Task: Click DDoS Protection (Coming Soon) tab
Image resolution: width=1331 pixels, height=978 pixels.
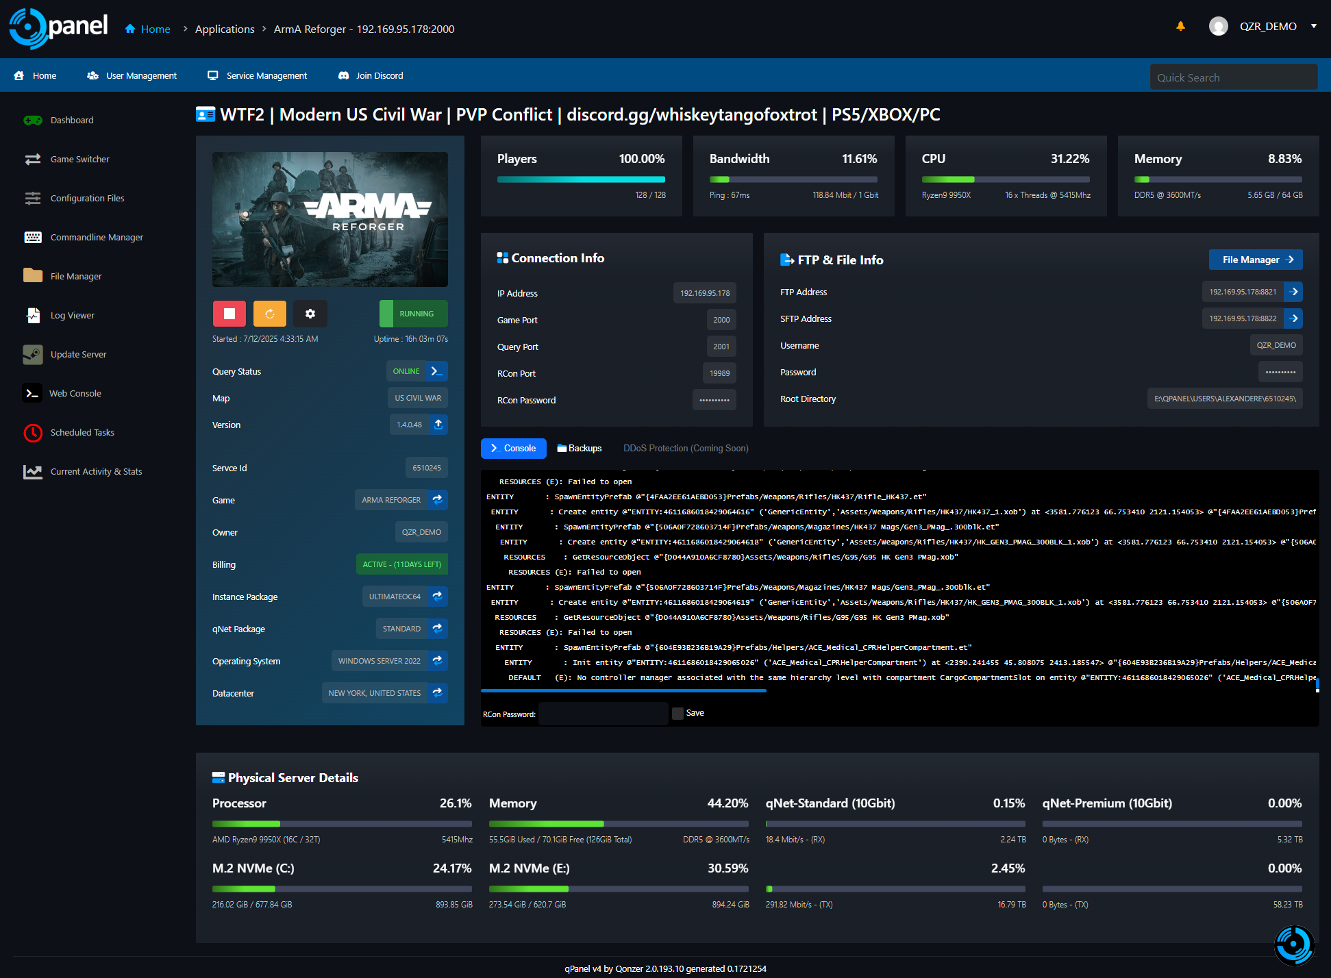Action: click(x=686, y=449)
